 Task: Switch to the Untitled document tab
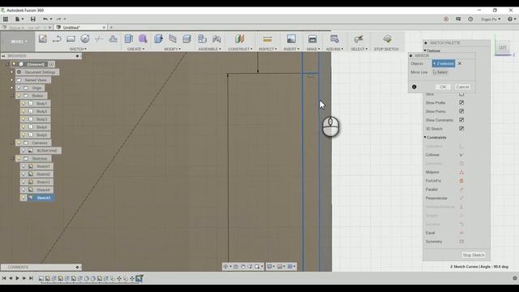click(x=81, y=28)
